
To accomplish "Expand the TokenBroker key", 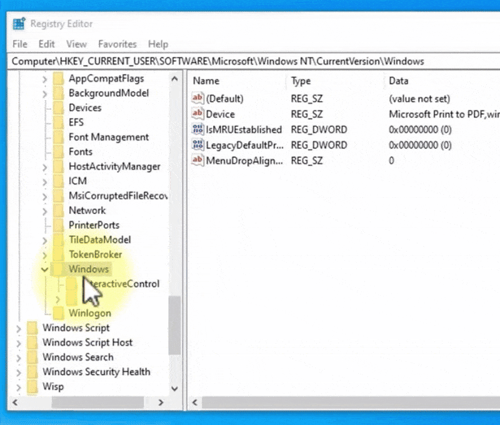I will click(44, 254).
